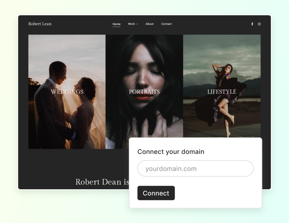The image size is (289, 223).
Task: Click the Robert Lean site logo
Action: click(x=40, y=24)
